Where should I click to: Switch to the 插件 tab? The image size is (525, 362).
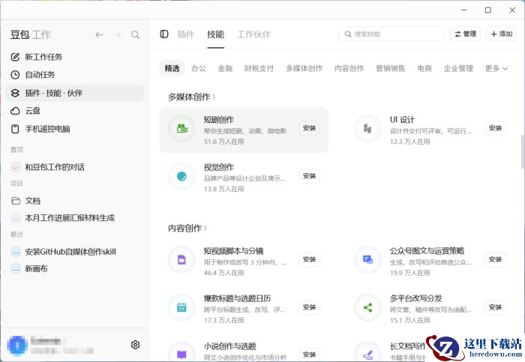pos(186,34)
